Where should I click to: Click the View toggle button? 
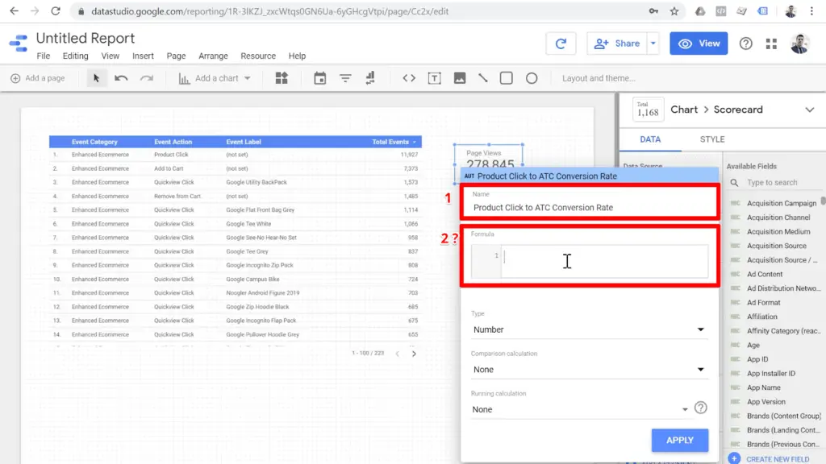[699, 42]
